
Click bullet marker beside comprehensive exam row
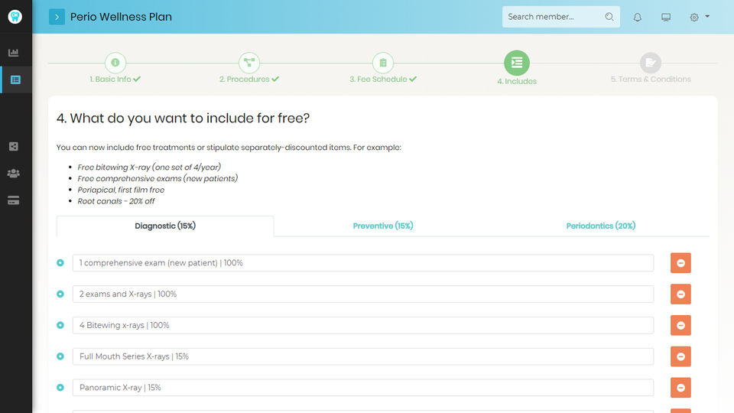(60, 262)
